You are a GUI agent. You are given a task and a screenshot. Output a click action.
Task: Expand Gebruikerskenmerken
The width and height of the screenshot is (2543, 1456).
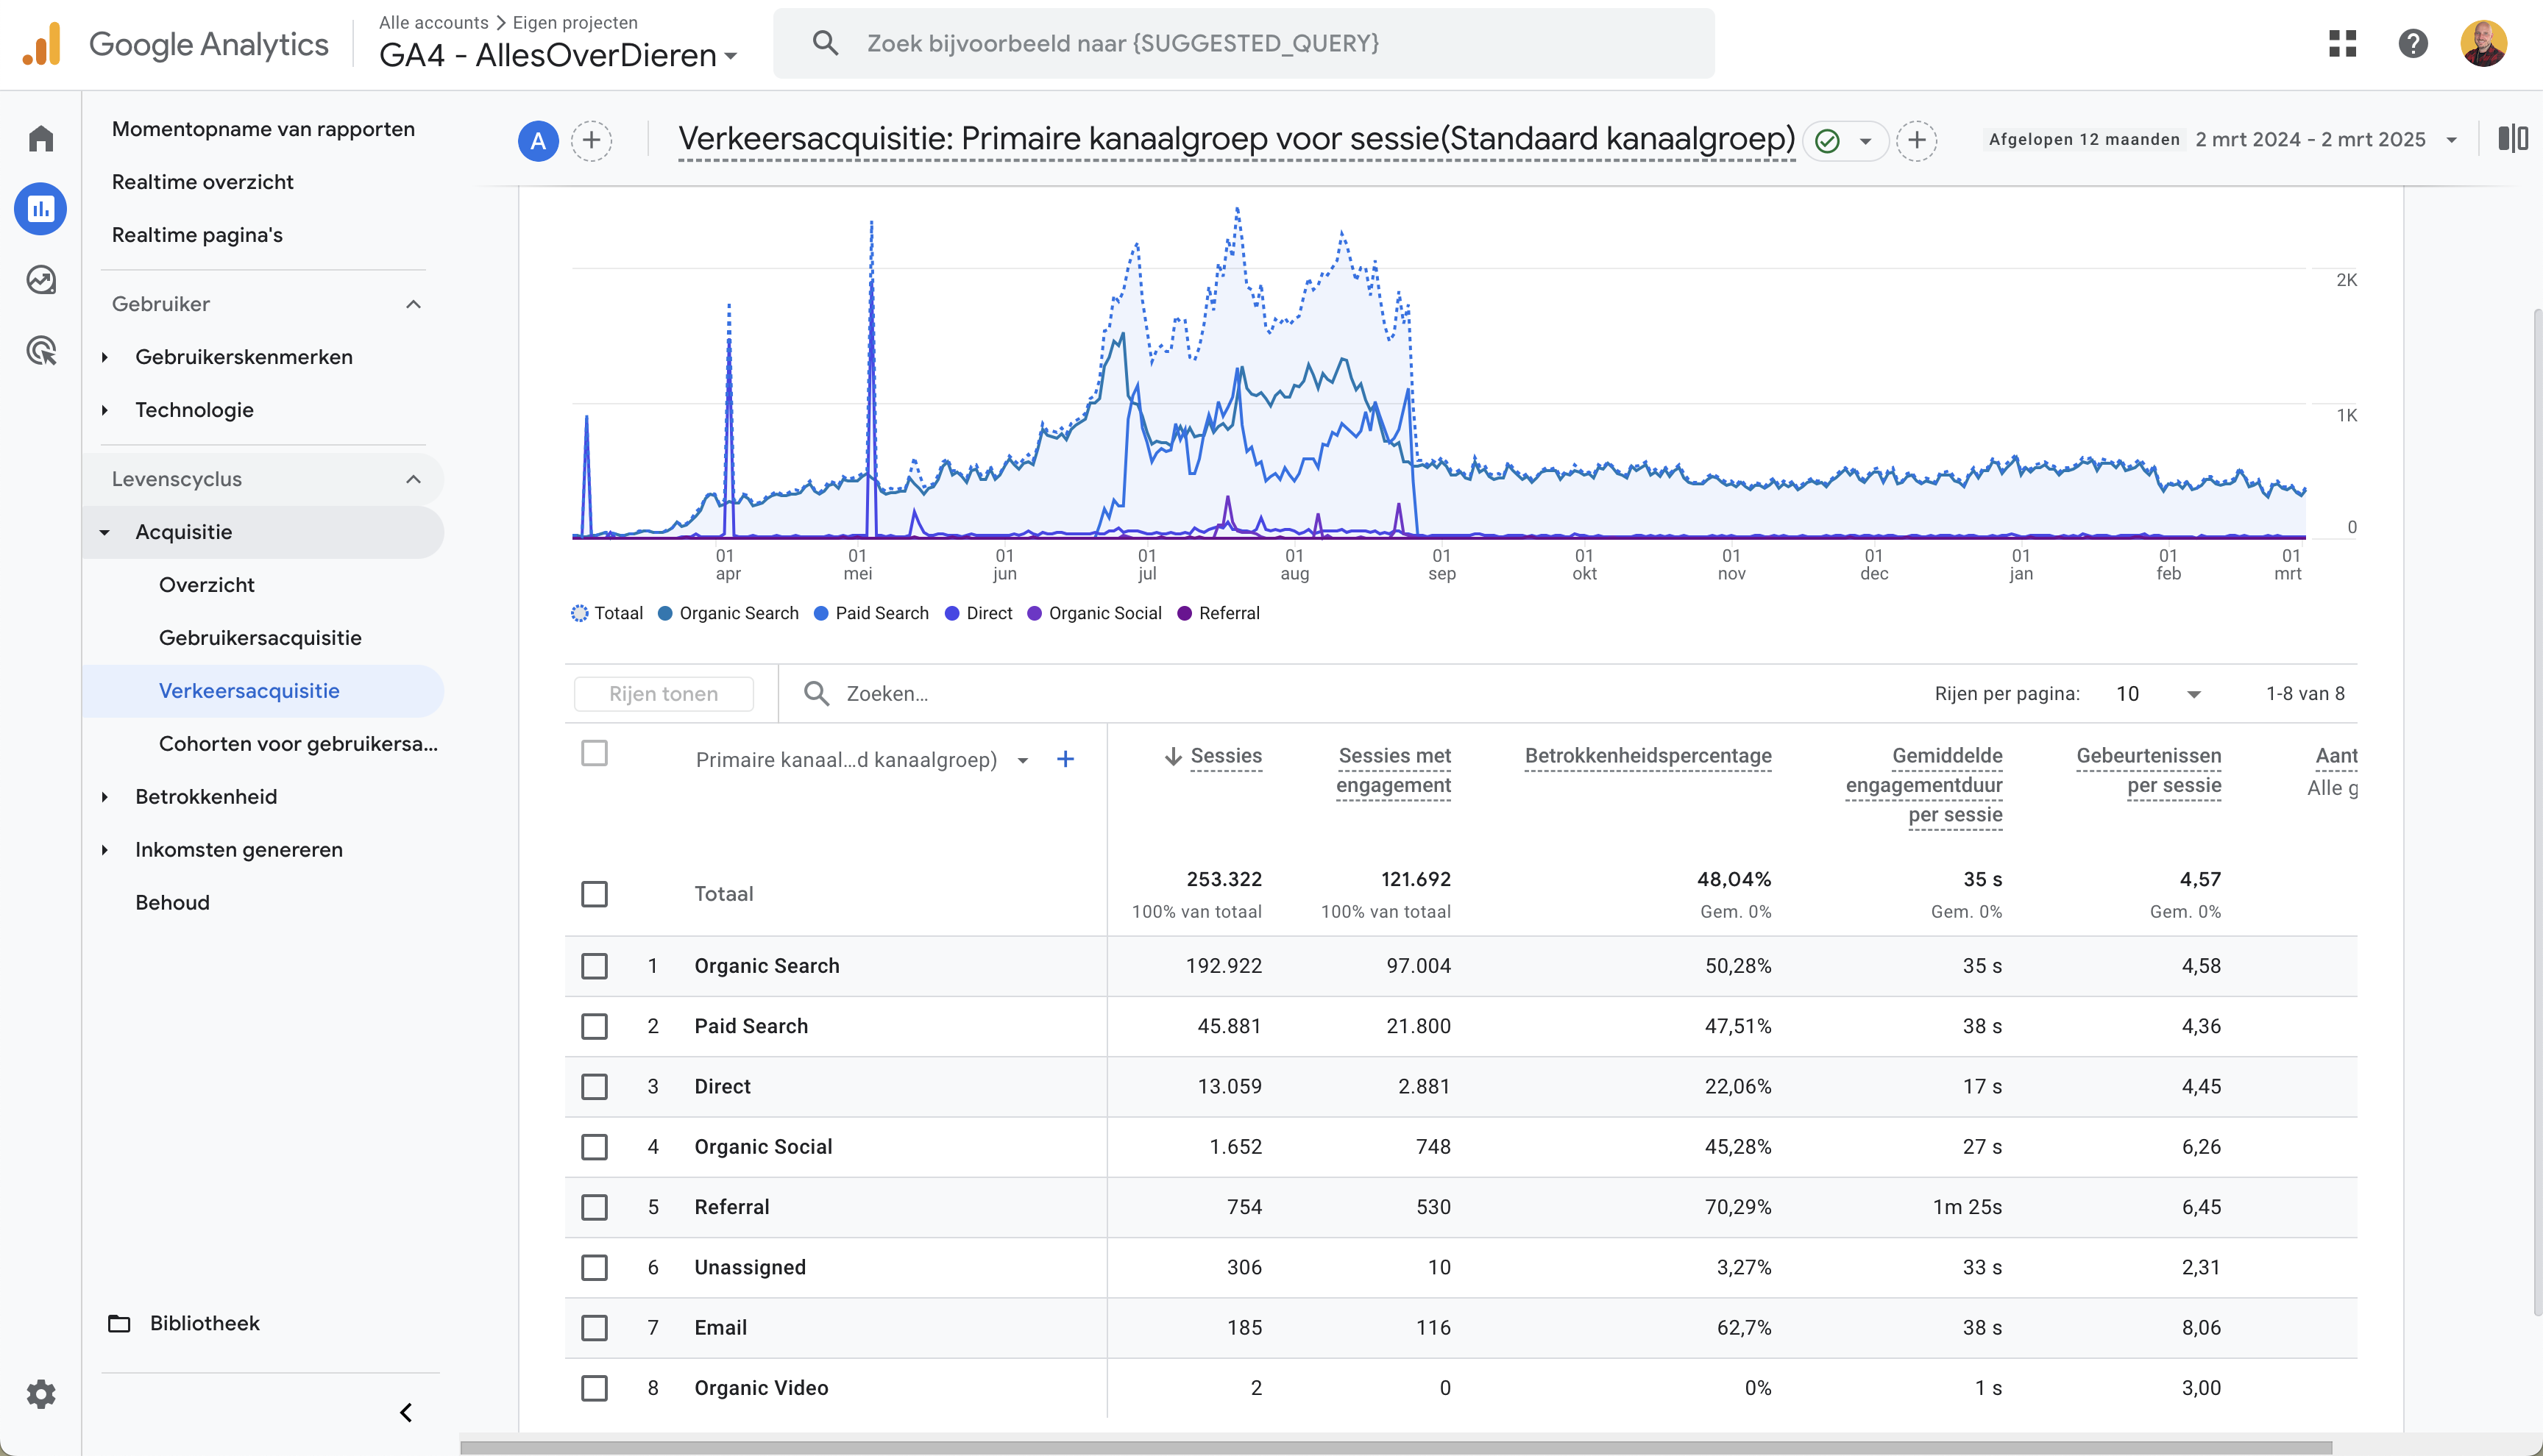point(104,357)
